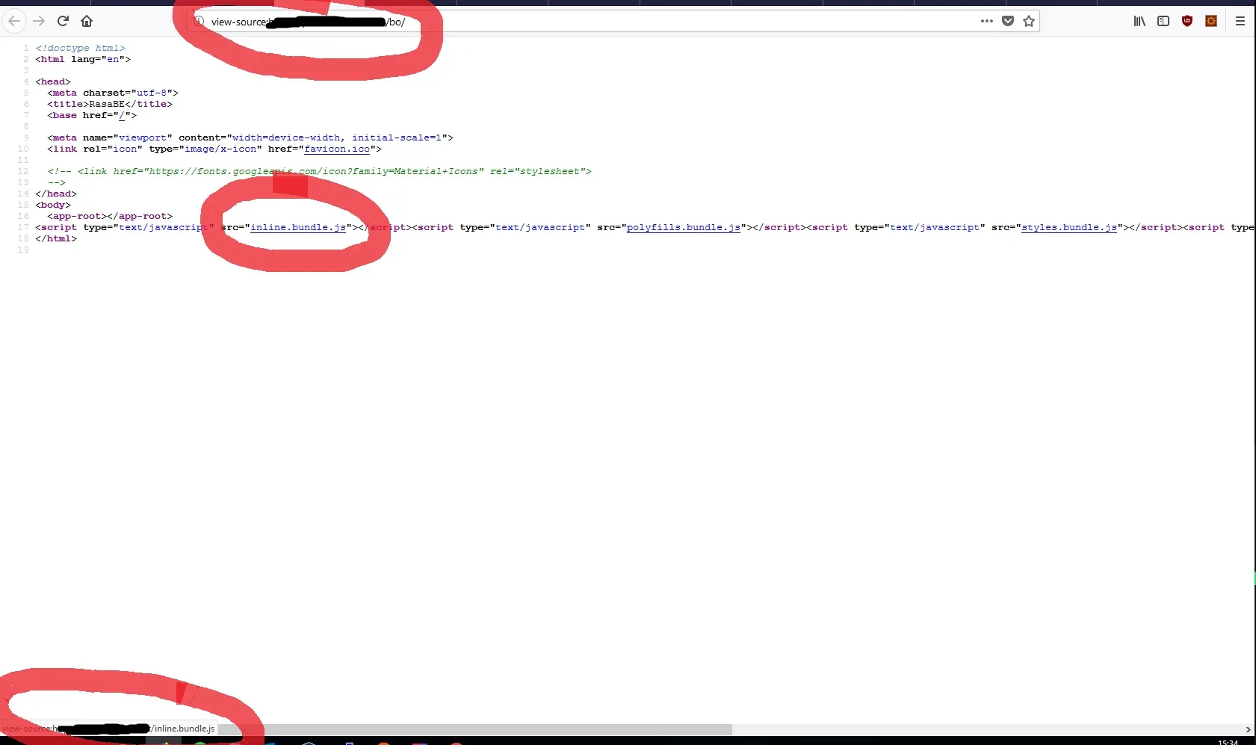Click the horizontal scrollbar thumb

pos(474,729)
